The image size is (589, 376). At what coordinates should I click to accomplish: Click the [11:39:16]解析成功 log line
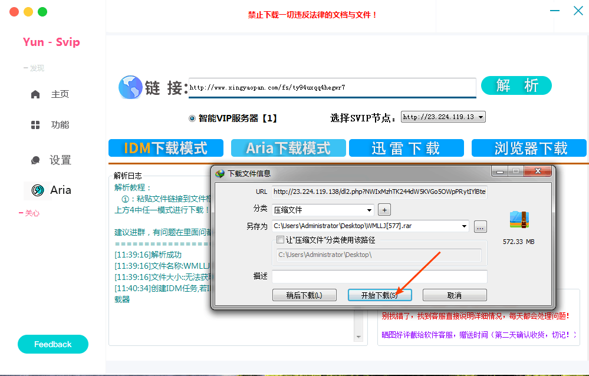pyautogui.click(x=148, y=255)
